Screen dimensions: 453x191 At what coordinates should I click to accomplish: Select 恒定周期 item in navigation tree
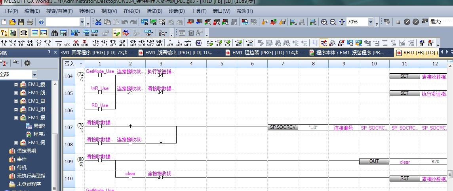click(26, 151)
